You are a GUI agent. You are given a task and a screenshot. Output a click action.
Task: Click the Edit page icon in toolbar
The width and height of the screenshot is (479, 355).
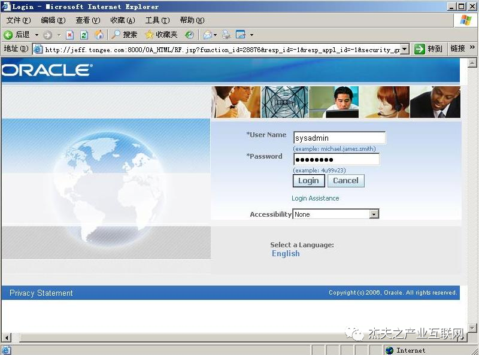pyautogui.click(x=241, y=35)
